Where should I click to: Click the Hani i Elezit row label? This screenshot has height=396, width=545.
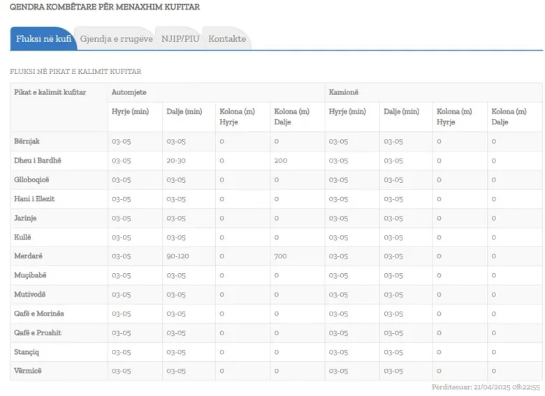click(34, 199)
